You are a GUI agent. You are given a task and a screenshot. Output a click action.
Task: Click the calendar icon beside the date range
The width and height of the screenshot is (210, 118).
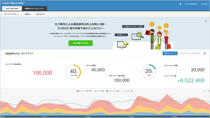pyautogui.click(x=205, y=53)
